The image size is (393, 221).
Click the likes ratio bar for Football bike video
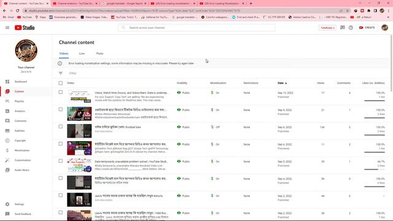(x=375, y=135)
